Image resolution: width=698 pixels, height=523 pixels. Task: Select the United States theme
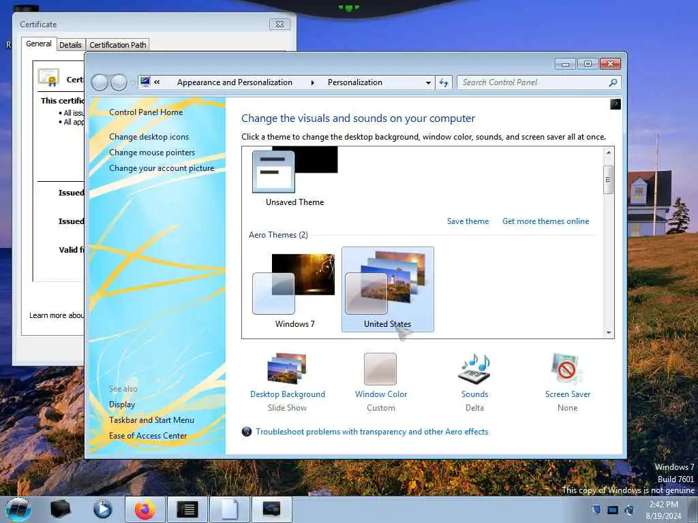(x=388, y=289)
